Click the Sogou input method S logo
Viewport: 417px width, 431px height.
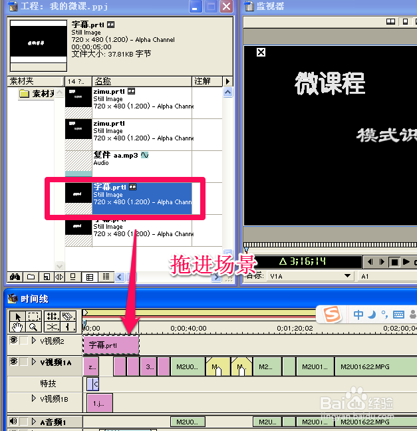(333, 314)
